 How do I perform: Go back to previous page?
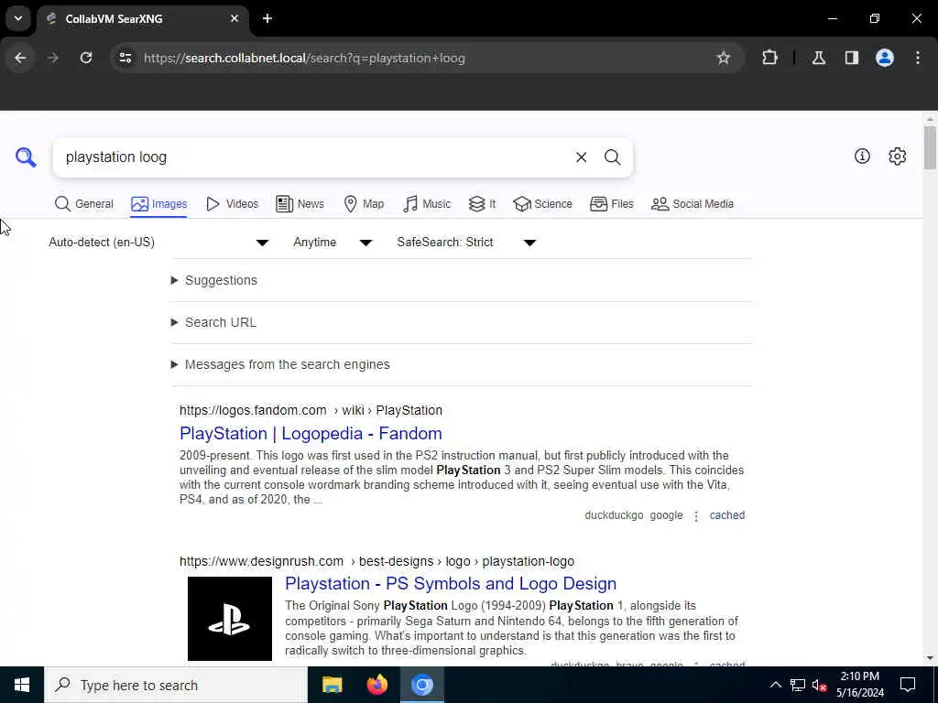tap(20, 58)
